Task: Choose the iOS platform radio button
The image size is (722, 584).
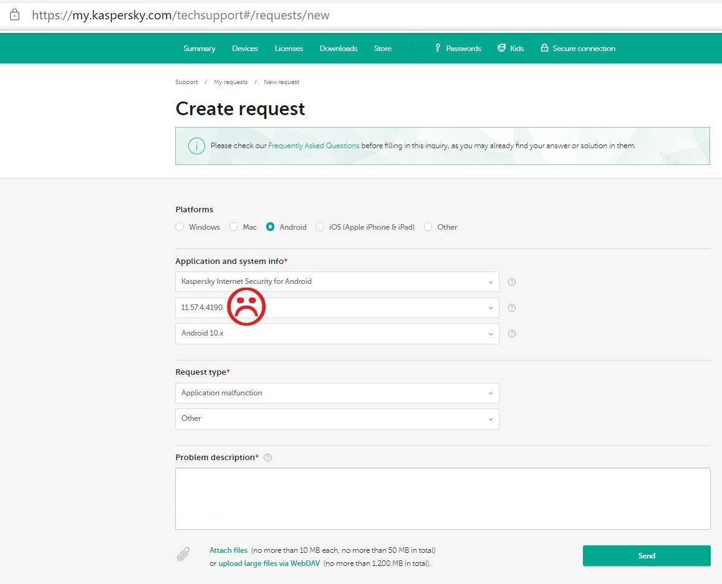Action: 320,227
